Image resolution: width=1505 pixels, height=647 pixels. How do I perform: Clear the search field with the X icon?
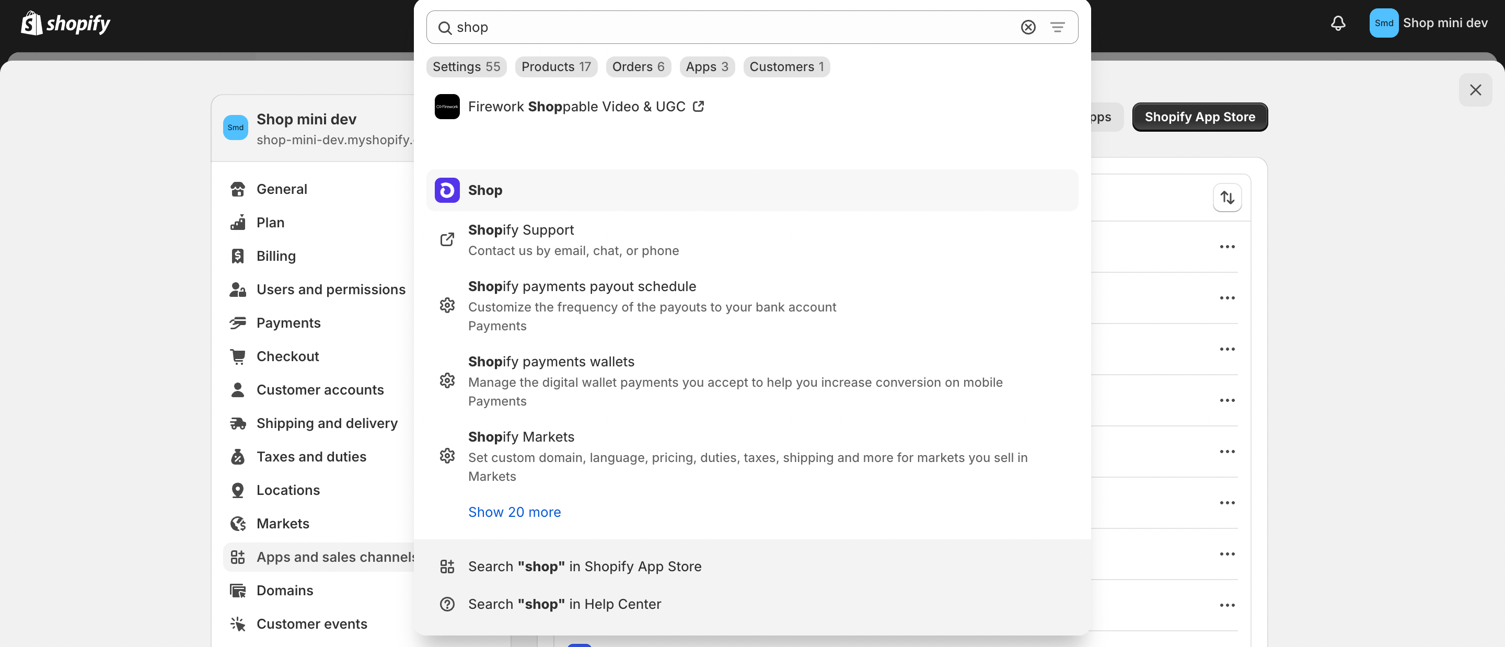1028,28
